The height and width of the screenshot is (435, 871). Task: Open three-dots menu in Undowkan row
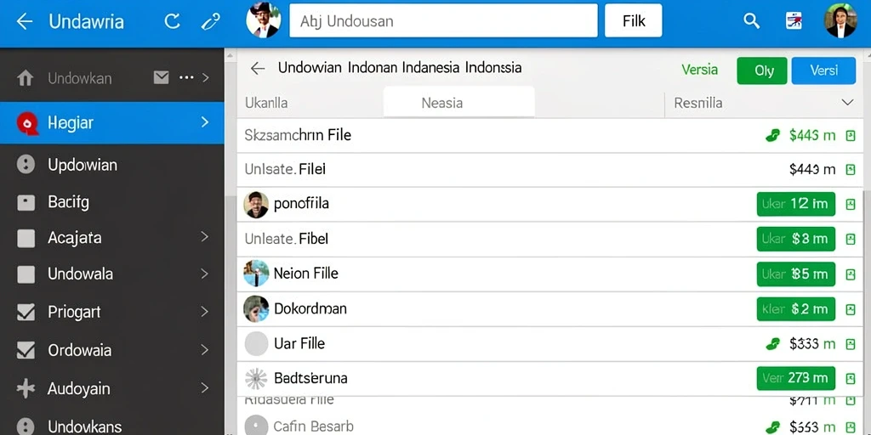pos(186,77)
